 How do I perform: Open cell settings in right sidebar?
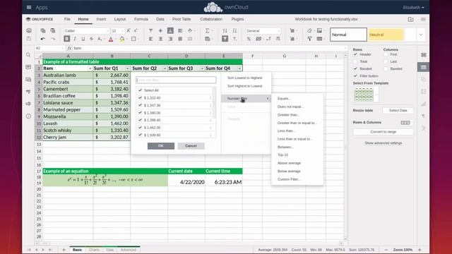point(424,55)
